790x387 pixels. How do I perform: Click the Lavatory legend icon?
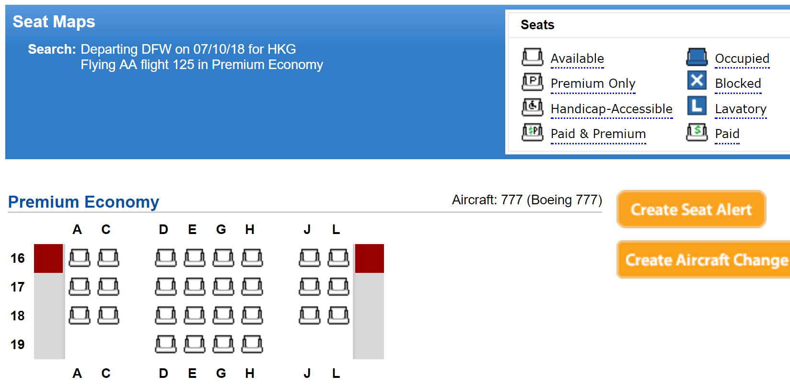point(697,106)
